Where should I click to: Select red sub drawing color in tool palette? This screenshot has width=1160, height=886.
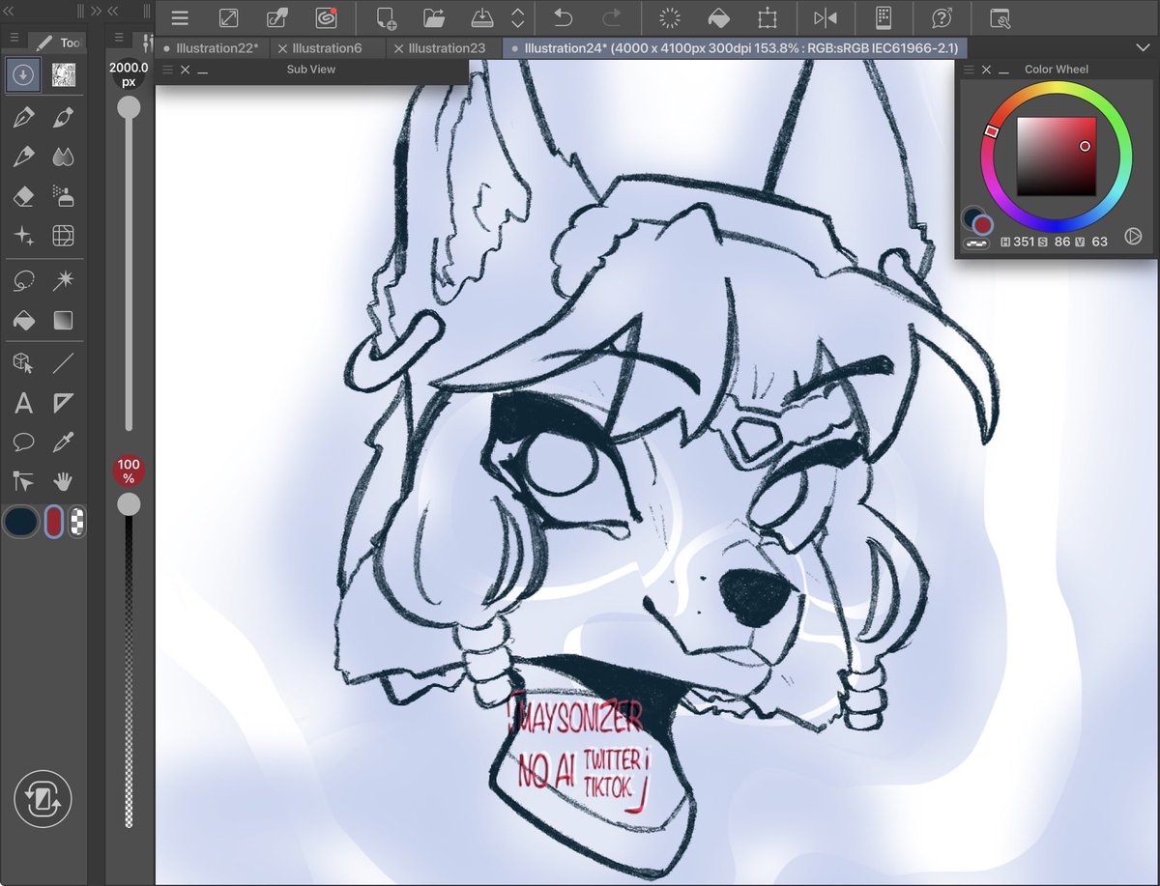(55, 522)
